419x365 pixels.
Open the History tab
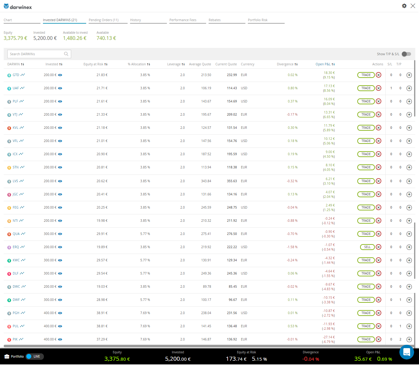coord(148,20)
